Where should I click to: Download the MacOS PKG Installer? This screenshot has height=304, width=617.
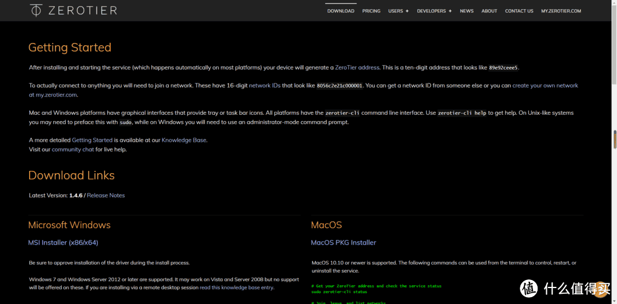pos(343,242)
